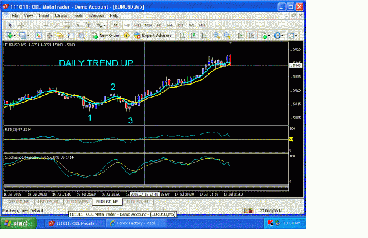Image resolution: width=368 pixels, height=238 pixels.
Task: Switch to the USDJPY,H1 chart tab
Action: point(48,202)
